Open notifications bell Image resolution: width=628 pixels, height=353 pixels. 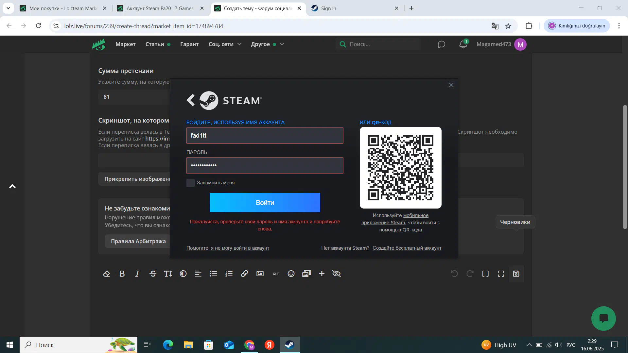(x=463, y=44)
